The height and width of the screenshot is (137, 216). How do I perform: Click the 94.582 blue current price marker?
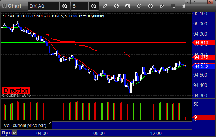[204, 66]
